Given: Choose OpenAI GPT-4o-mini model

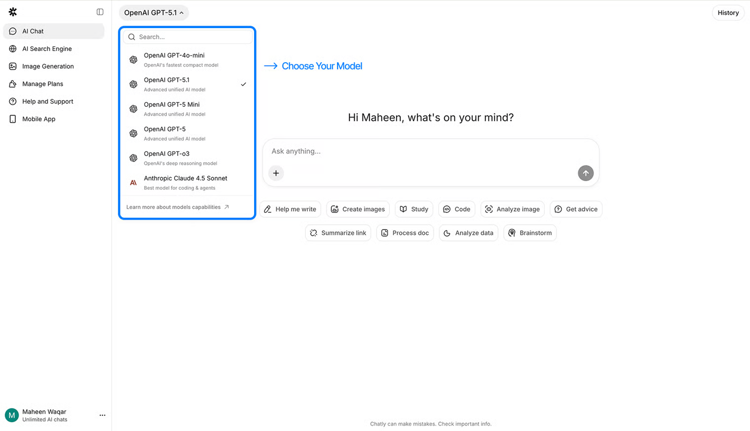Looking at the screenshot, I should (187, 60).
